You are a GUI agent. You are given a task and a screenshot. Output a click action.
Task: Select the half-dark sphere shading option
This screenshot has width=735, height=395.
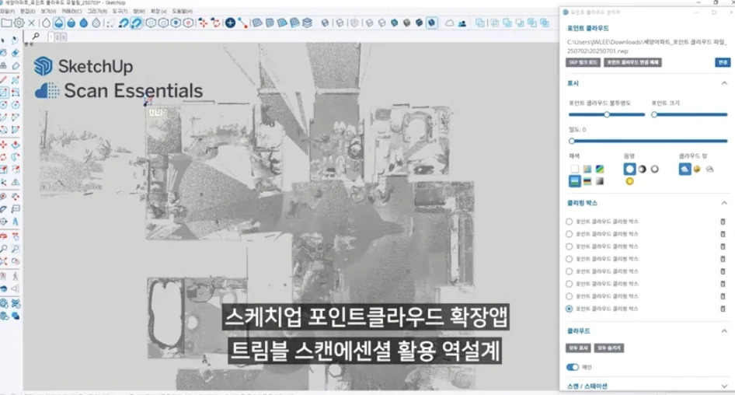point(643,169)
